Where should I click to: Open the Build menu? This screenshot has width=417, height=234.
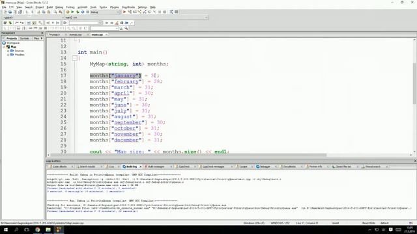pyautogui.click(x=50, y=7)
